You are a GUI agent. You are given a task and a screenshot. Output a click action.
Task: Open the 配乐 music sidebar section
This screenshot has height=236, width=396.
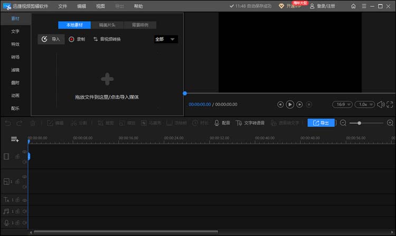[x=15, y=108]
